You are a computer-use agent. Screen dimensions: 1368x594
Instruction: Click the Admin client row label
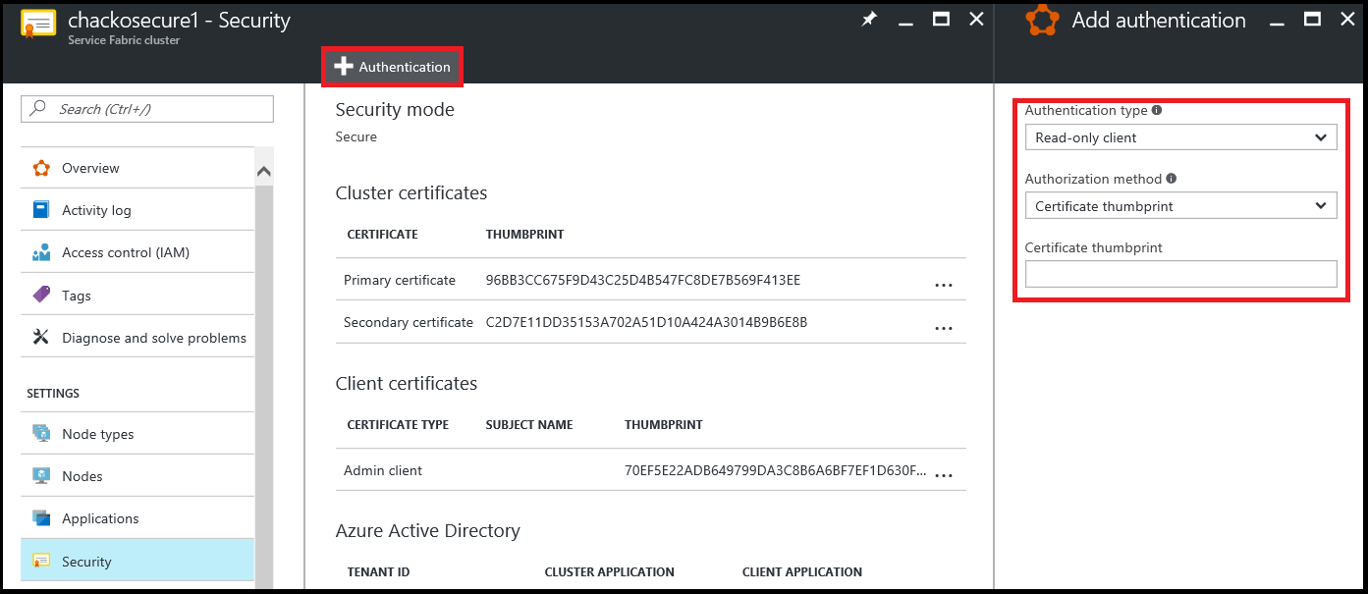click(x=383, y=470)
